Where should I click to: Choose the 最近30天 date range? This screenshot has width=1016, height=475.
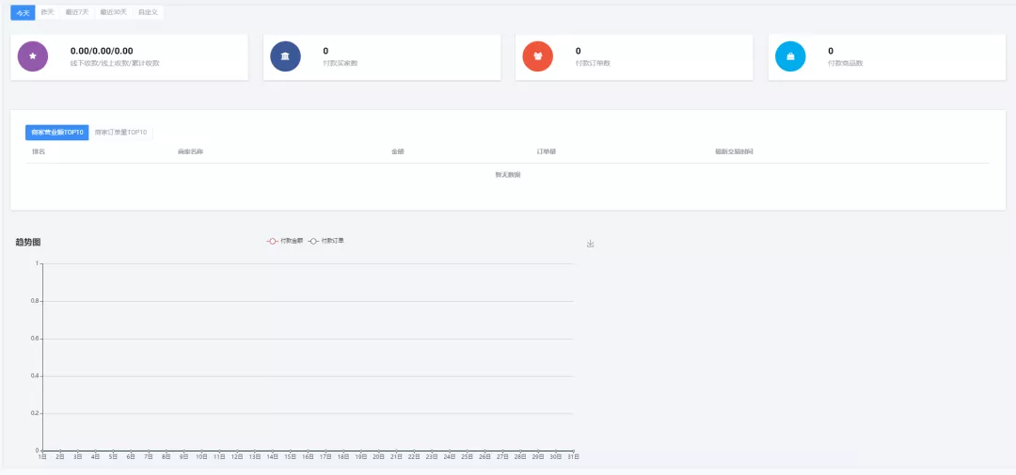(x=114, y=12)
